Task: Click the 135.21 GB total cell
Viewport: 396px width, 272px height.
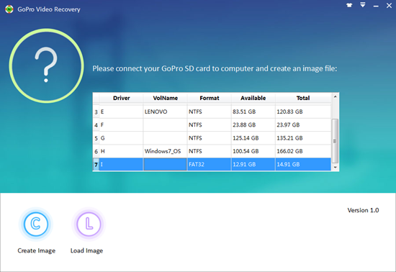Action: (303, 138)
